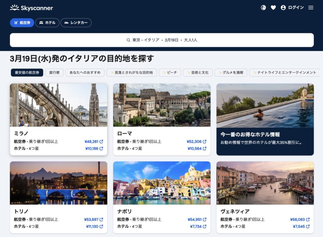Open the トリノ hotel price ¥11,130 link
Image resolution: width=323 pixels, height=237 pixels.
[92, 226]
